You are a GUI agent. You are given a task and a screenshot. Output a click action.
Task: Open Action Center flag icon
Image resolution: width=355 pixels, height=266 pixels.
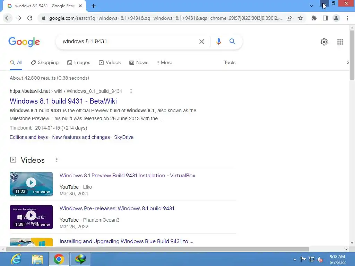pos(303,259)
